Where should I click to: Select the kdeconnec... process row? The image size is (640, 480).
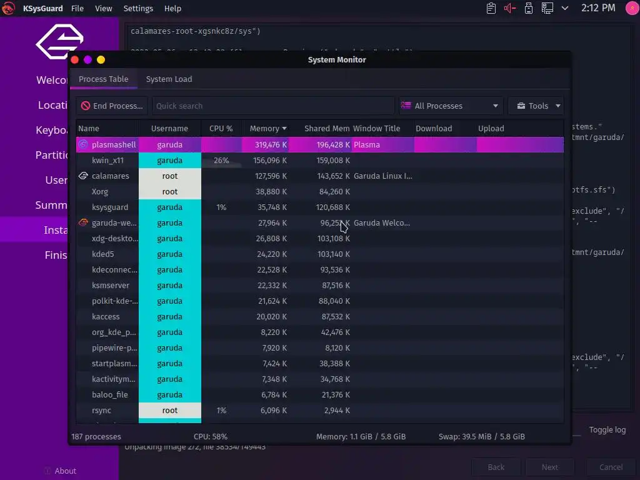[319, 270]
